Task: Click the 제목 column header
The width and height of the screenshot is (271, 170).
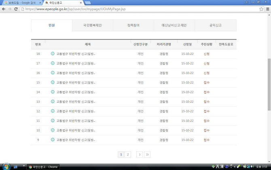Action: pyautogui.click(x=88, y=44)
